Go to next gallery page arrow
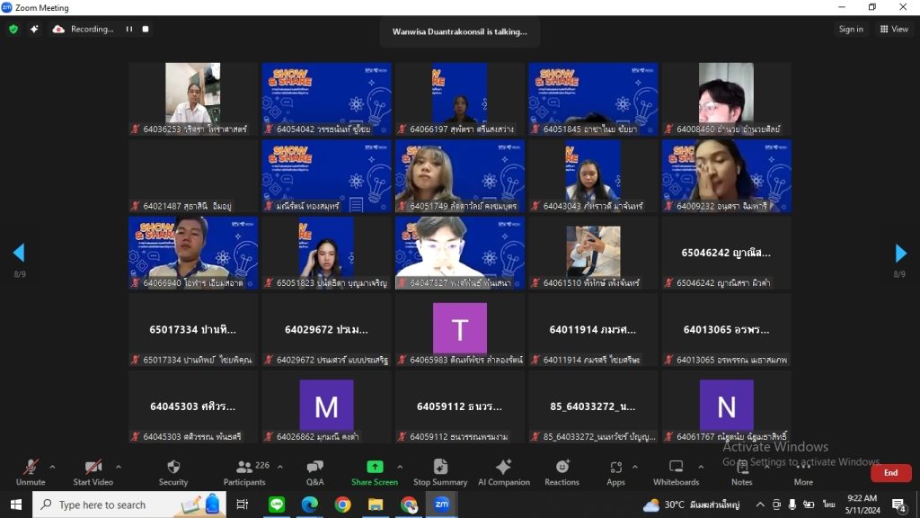 point(900,253)
